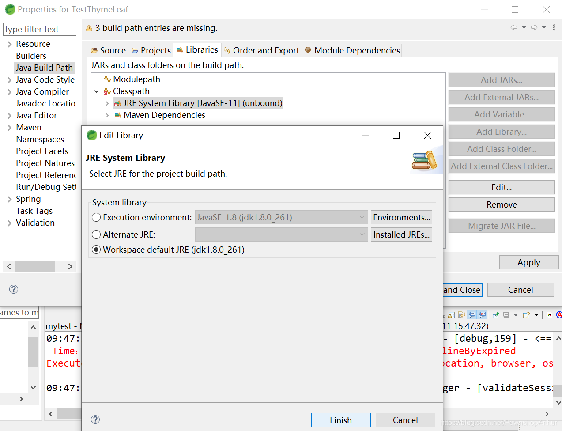562x431 pixels.
Task: Click the Installed JREs button
Action: 401,234
